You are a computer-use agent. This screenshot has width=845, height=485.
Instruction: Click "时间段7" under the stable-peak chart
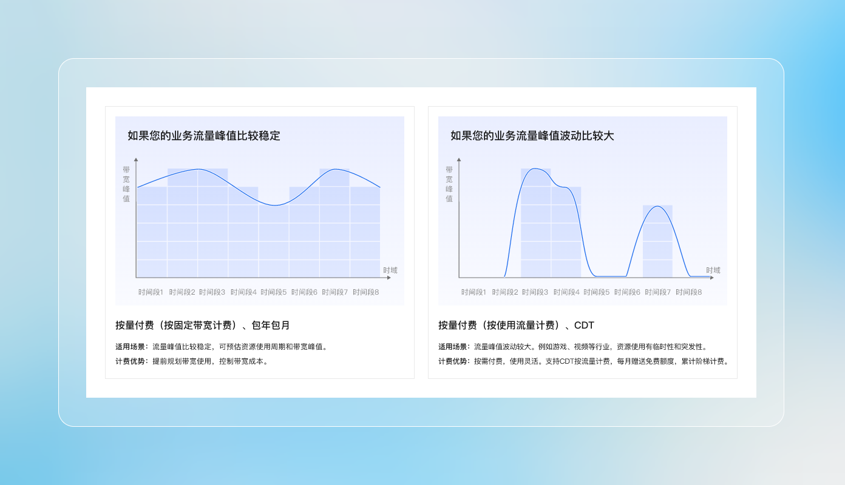click(335, 292)
